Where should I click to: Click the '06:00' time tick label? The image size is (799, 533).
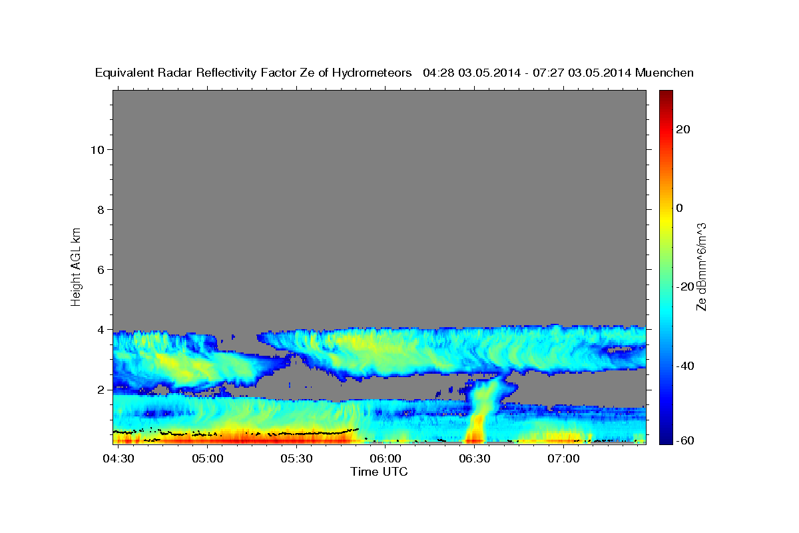pyautogui.click(x=386, y=459)
